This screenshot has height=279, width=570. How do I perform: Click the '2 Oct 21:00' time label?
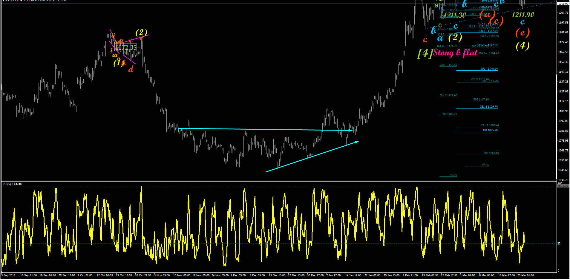[85, 275]
